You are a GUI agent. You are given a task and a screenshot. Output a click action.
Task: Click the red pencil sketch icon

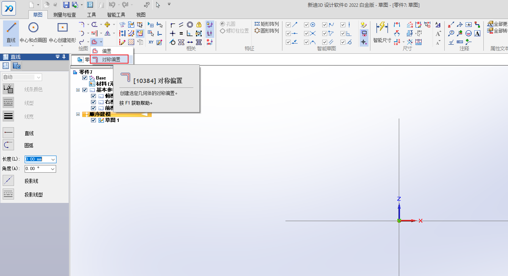point(122,42)
